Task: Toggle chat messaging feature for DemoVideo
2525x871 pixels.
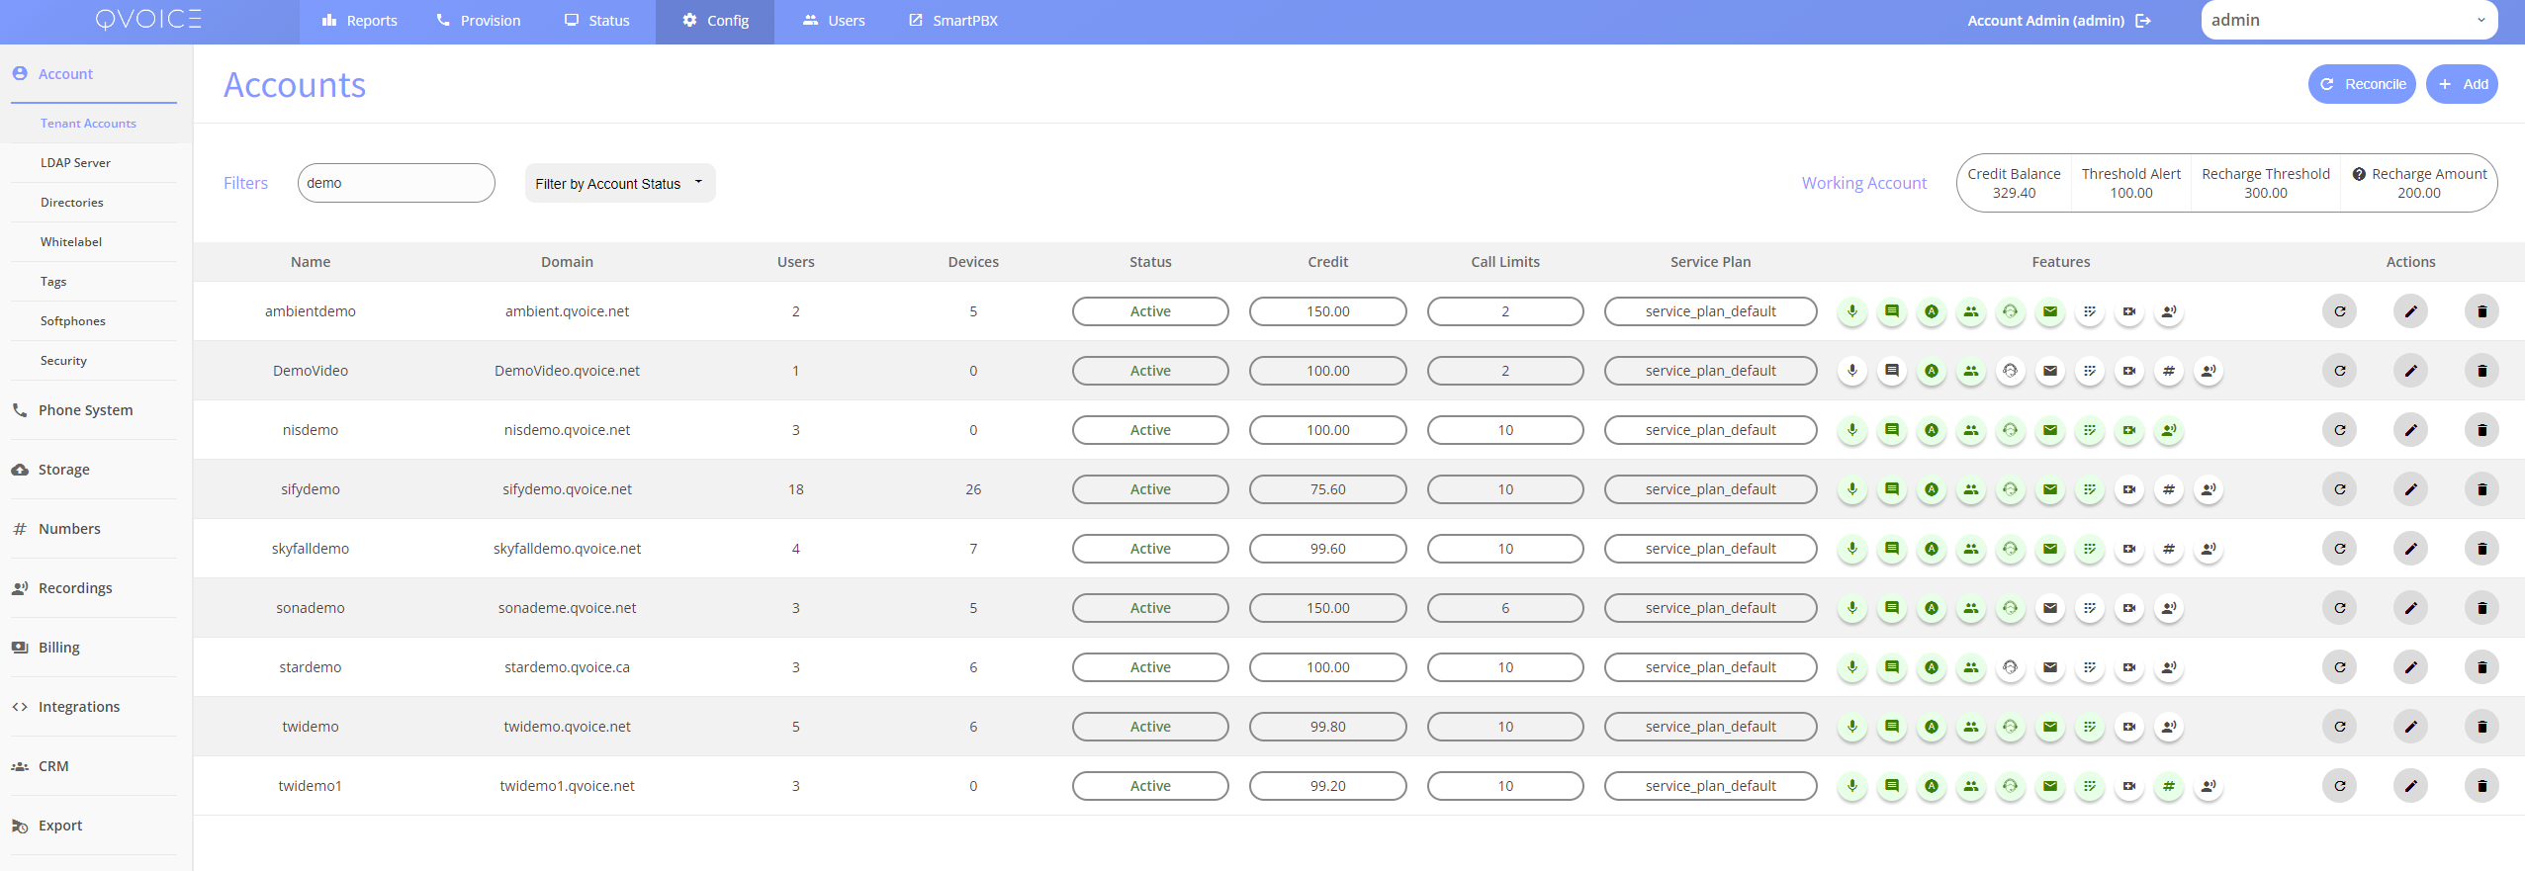Action: [1892, 371]
